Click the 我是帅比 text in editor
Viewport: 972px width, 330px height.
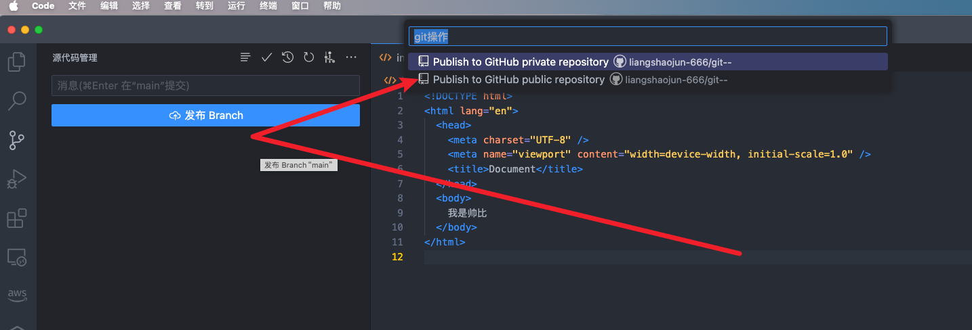(467, 213)
